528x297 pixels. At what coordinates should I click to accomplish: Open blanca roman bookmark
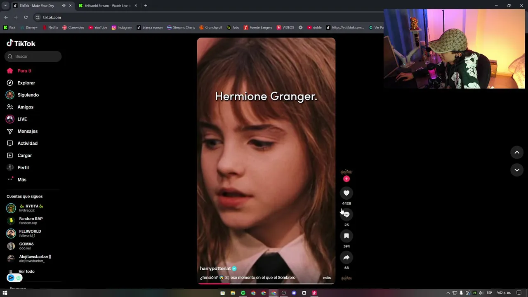150,28
